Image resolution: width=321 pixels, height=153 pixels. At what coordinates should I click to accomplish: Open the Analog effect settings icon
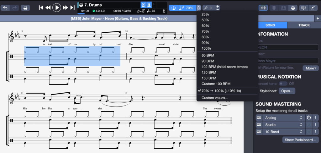(259, 118)
